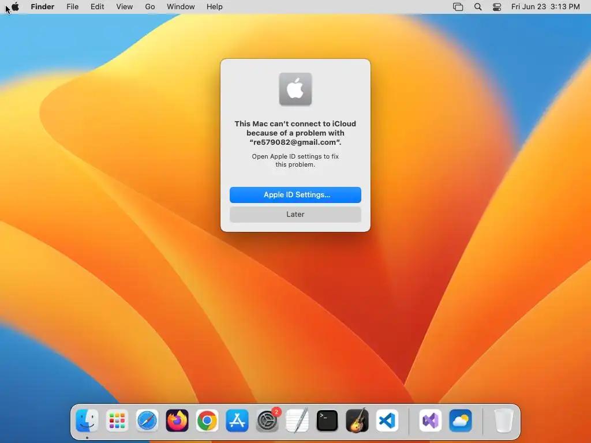This screenshot has width=591, height=443.
Task: Open the Apple menu in the menu bar
Action: click(x=15, y=7)
